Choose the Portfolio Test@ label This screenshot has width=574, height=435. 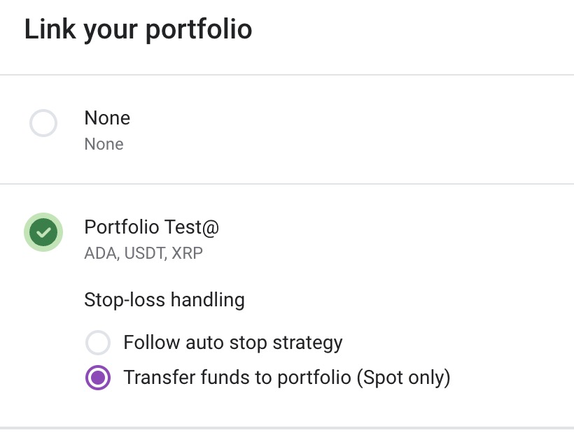pyautogui.click(x=151, y=227)
